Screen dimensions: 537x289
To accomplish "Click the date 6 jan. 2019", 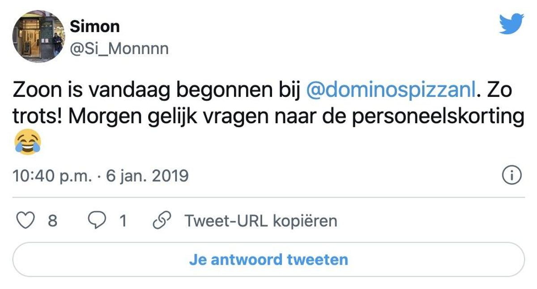I will point(147,176).
